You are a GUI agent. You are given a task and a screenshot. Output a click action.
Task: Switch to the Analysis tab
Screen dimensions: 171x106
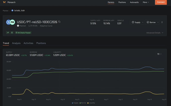click(16, 43)
